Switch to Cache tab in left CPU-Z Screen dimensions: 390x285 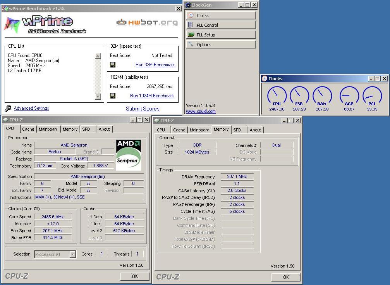(28, 129)
